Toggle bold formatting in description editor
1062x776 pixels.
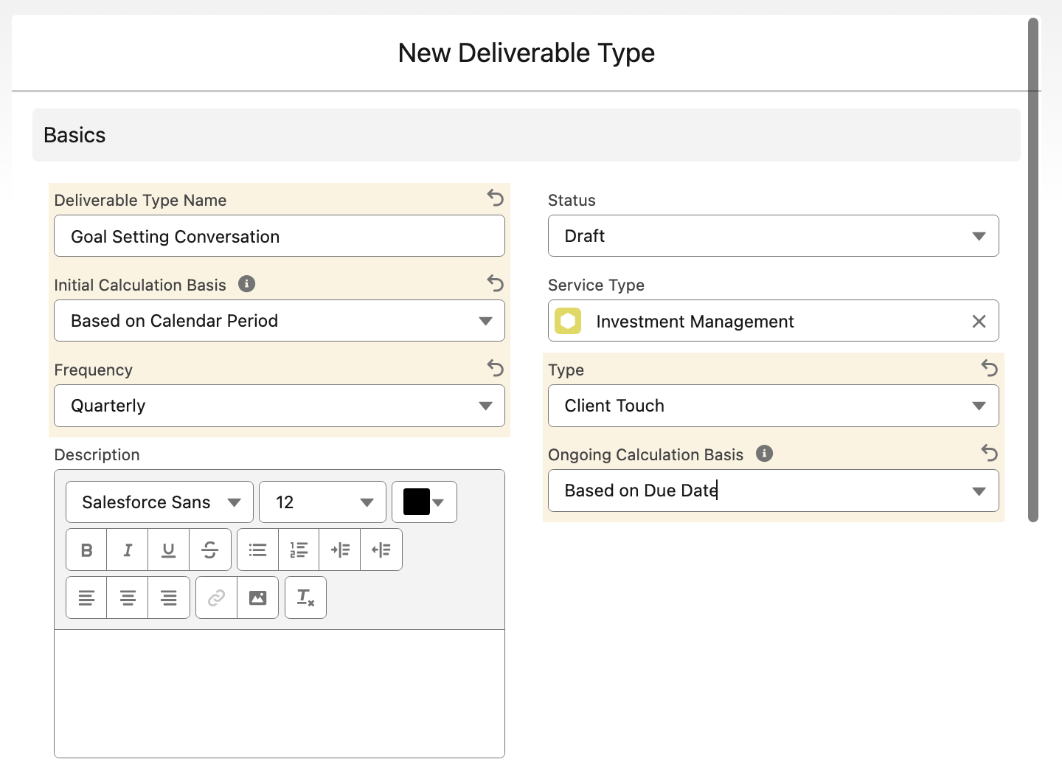click(x=86, y=550)
